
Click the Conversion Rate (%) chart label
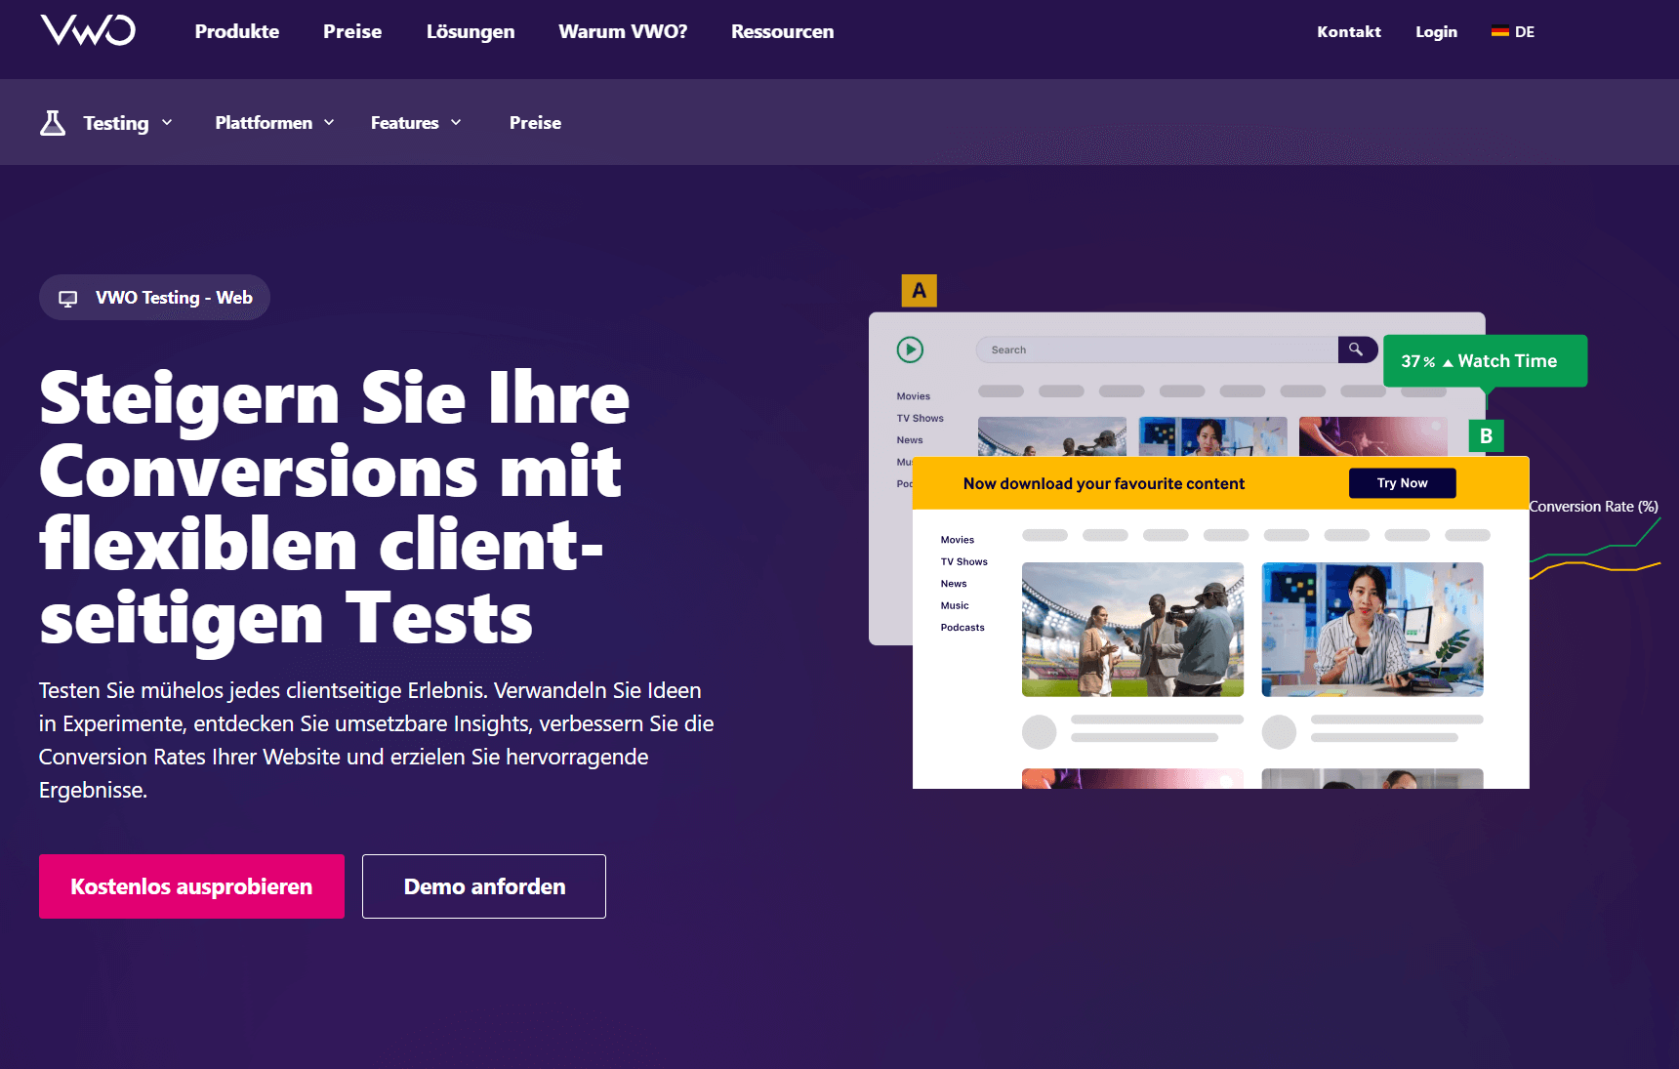click(x=1594, y=507)
